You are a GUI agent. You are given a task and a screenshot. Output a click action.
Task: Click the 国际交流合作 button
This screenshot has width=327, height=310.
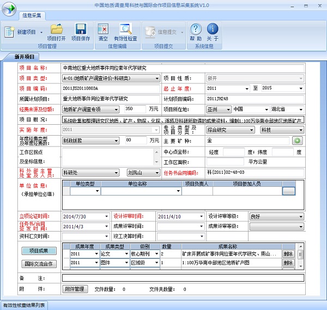pyautogui.click(x=39, y=264)
